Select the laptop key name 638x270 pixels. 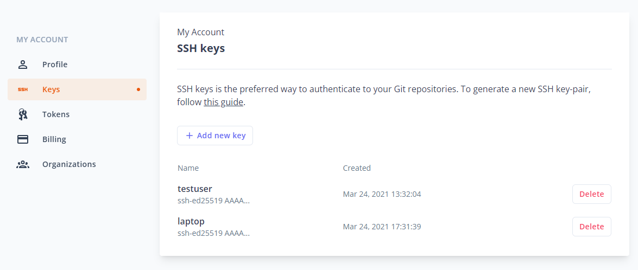[x=191, y=222]
